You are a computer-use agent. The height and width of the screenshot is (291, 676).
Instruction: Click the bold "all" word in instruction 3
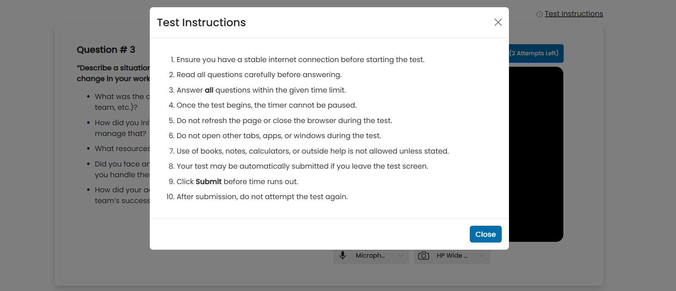coord(209,90)
